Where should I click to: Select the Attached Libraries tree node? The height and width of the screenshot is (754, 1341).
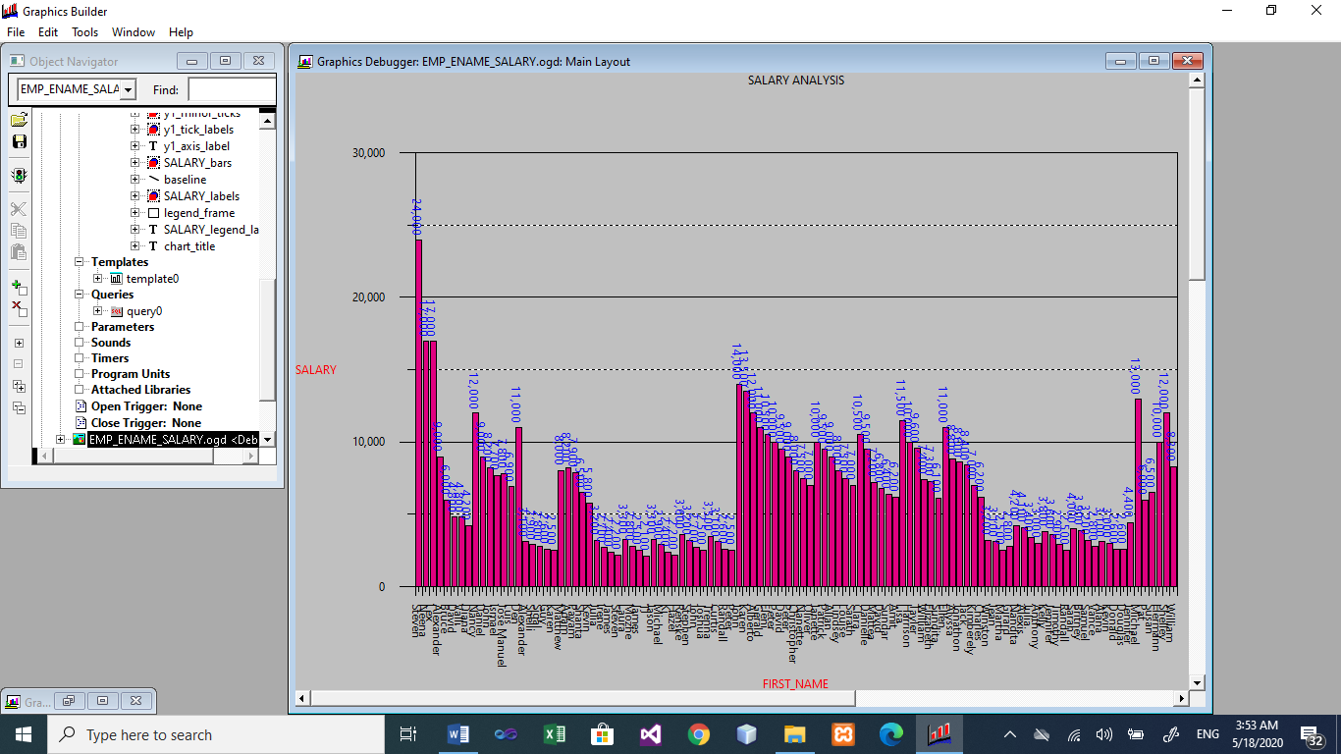tap(141, 390)
